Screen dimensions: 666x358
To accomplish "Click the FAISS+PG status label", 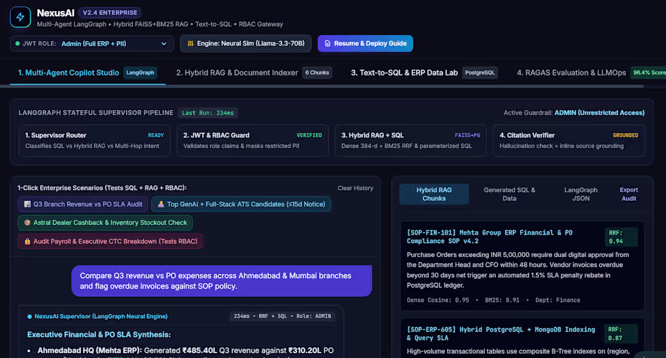I will tap(467, 135).
